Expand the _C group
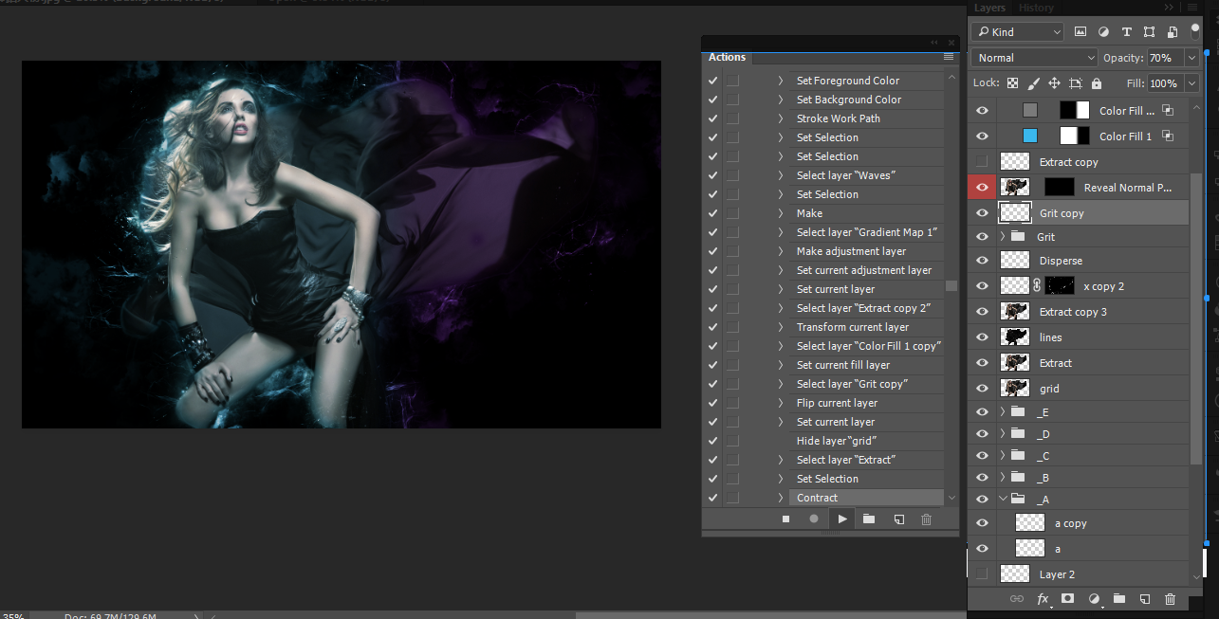The height and width of the screenshot is (619, 1219). pyautogui.click(x=1003, y=455)
